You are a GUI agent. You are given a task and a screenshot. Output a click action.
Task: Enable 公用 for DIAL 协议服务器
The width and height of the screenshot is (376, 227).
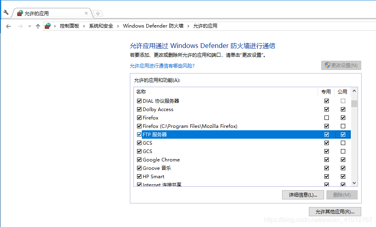pyautogui.click(x=343, y=101)
